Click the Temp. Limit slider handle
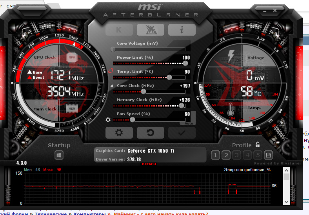Image resolution: width=309 pixels, height=215 pixels. click(169, 78)
